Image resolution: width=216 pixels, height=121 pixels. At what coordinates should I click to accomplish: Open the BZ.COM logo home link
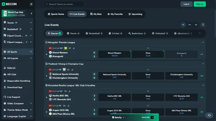[9, 4]
